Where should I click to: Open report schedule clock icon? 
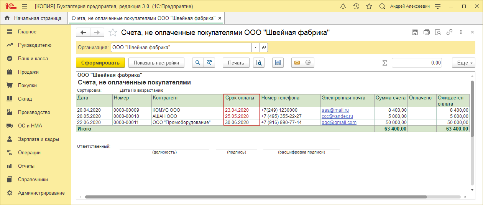point(309,63)
